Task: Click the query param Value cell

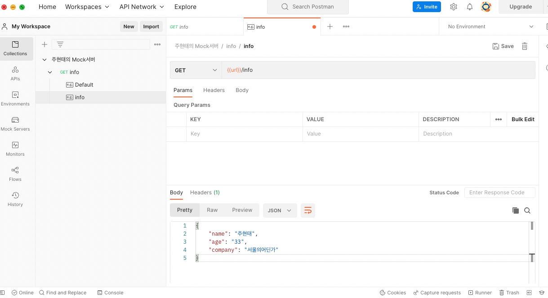Action: pos(361,134)
